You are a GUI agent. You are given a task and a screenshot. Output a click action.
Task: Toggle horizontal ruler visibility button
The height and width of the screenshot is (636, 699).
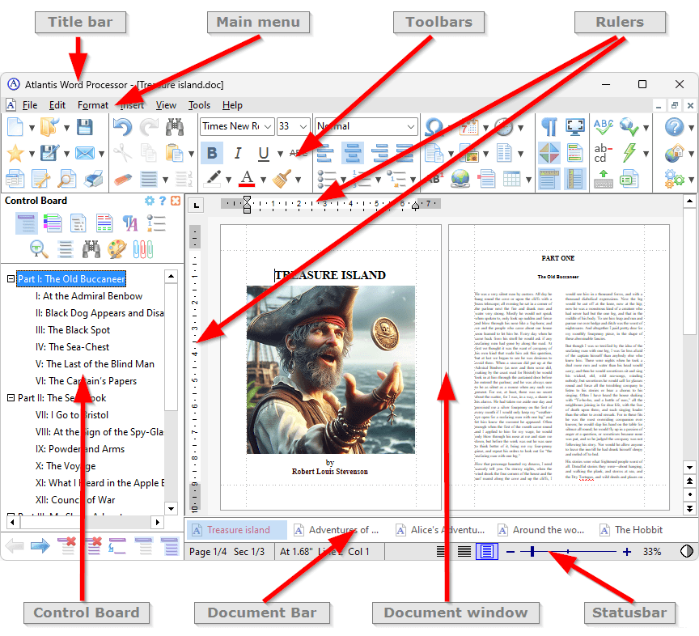click(x=549, y=180)
